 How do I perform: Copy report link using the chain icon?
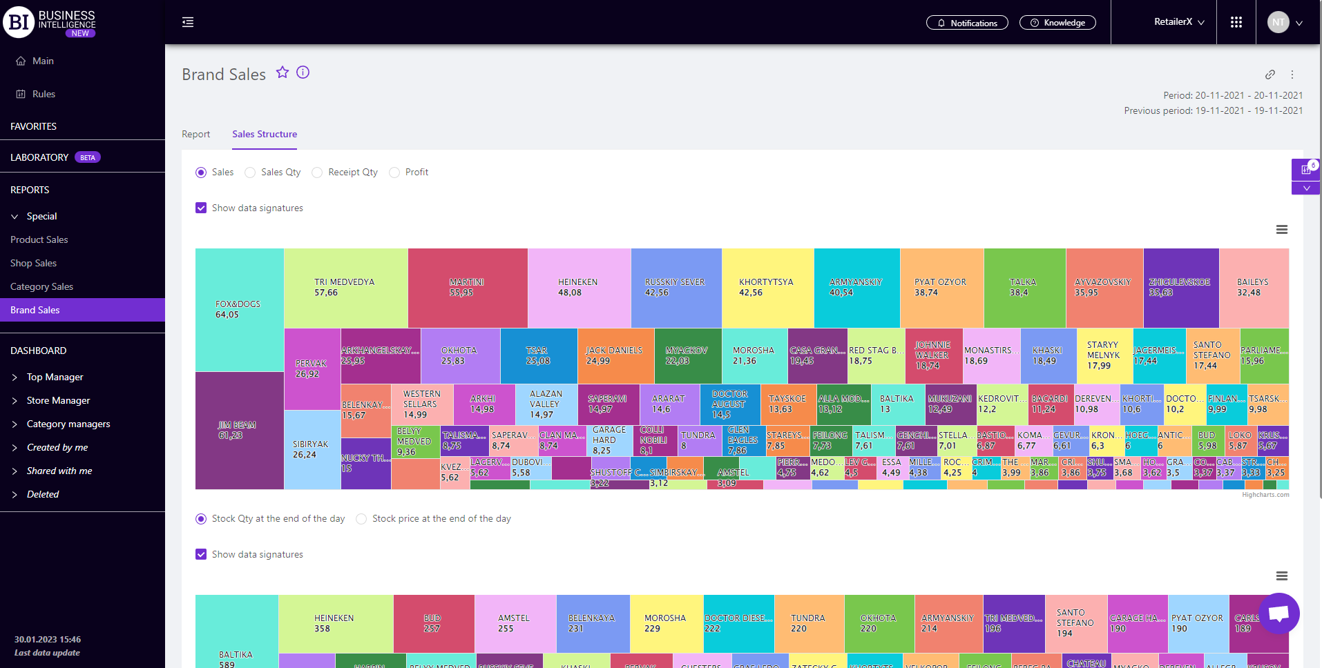click(x=1270, y=75)
